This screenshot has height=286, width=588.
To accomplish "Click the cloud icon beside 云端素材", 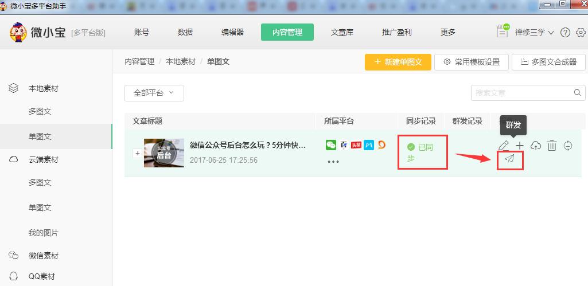I will pos(14,159).
